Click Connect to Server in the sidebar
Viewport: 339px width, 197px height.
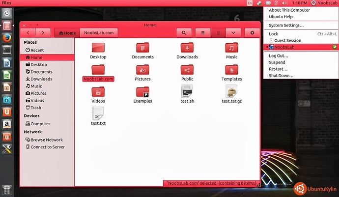(x=48, y=147)
